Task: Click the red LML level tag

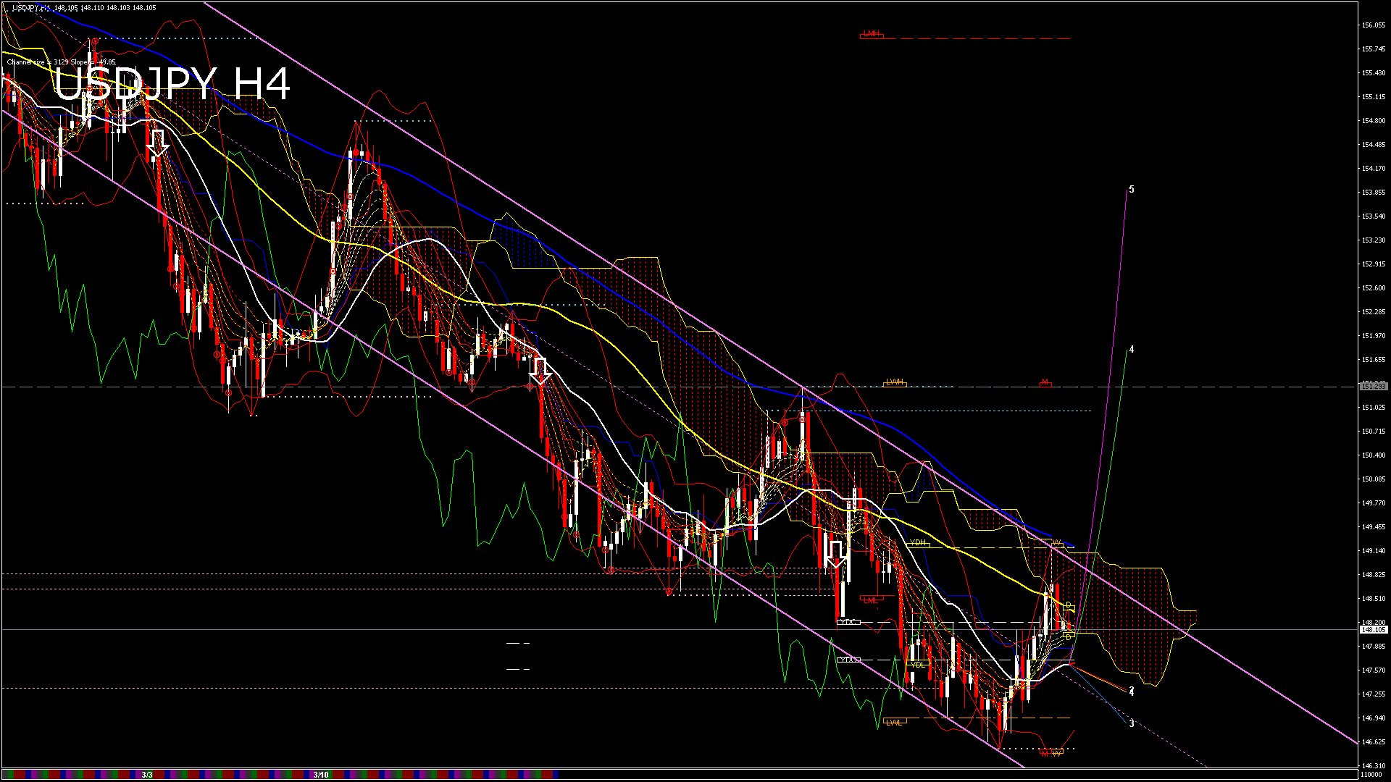Action: point(871,600)
